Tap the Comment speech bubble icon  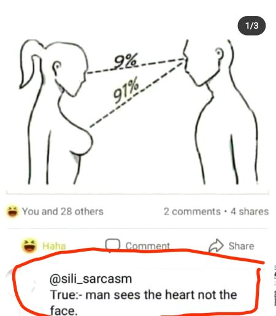point(112,245)
